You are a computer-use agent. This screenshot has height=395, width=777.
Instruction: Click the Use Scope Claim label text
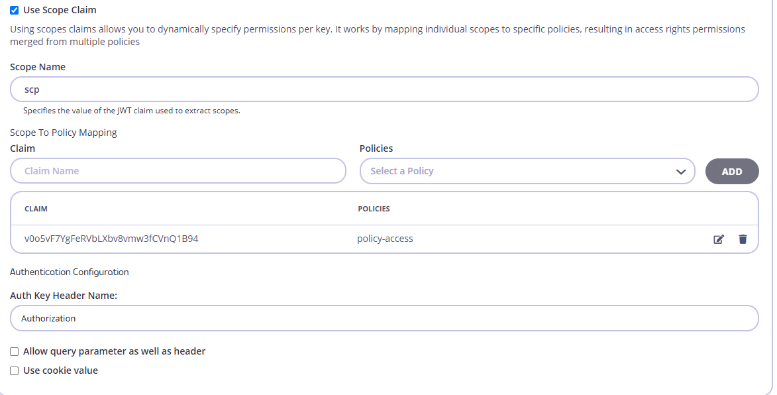60,10
